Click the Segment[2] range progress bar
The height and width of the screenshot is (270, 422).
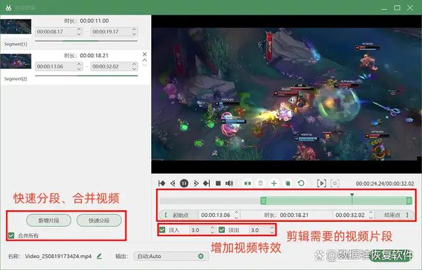point(86,76)
